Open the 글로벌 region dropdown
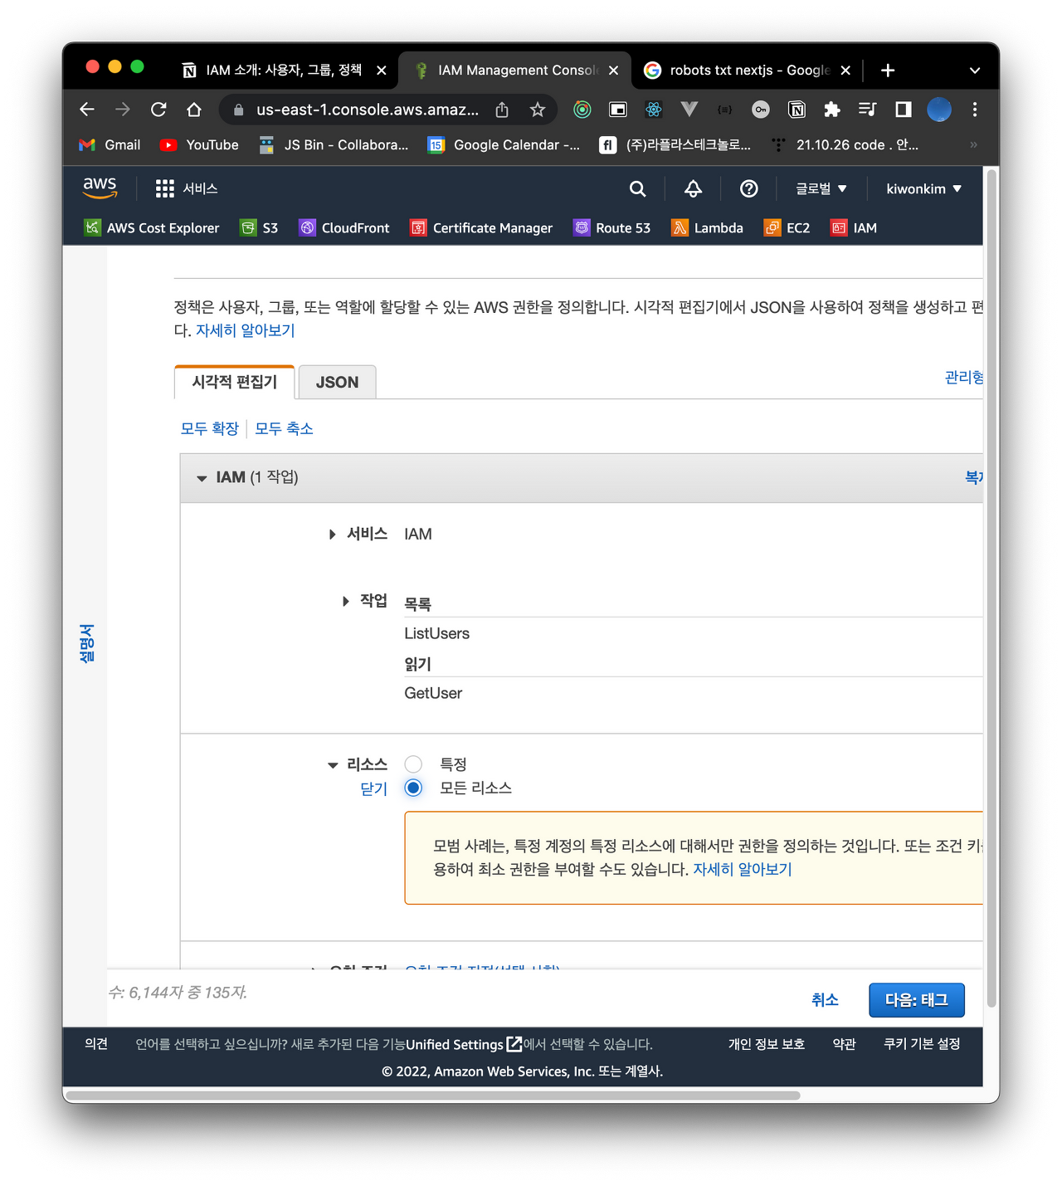This screenshot has width=1062, height=1186. coord(821,188)
